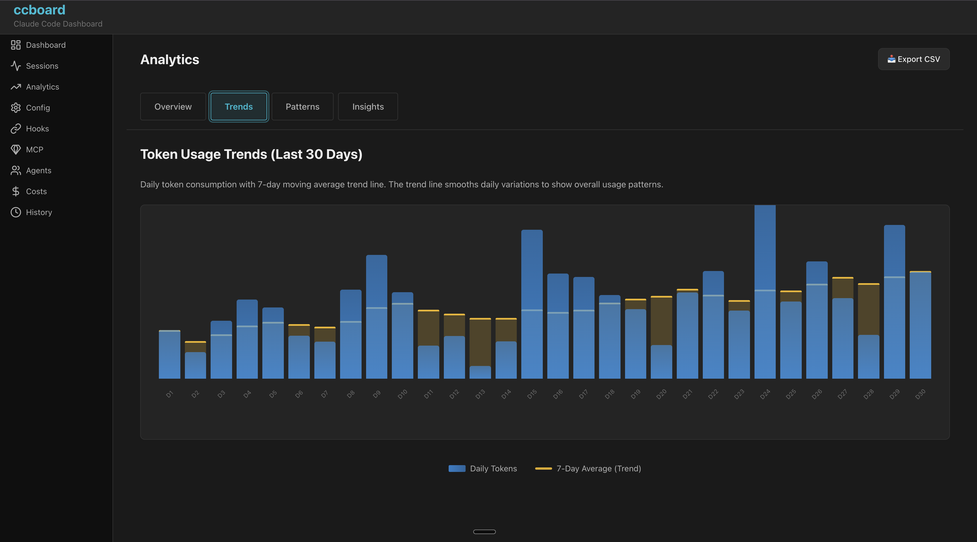This screenshot has height=542, width=977.
Task: Click the Analytics trend-line icon
Action: (16, 86)
